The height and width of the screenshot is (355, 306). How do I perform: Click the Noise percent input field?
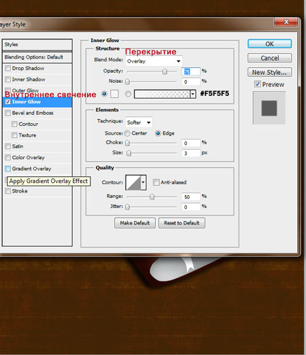191,82
